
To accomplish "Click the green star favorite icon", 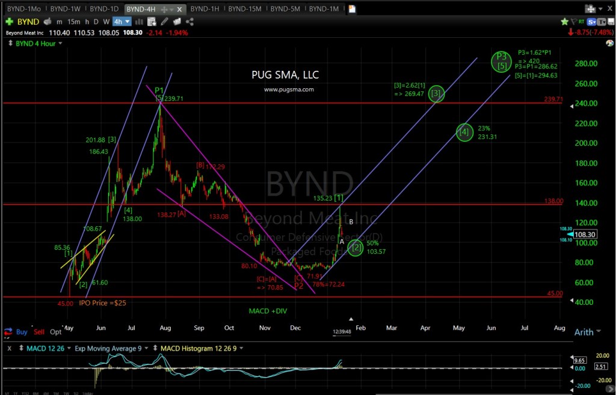I will [565, 22].
